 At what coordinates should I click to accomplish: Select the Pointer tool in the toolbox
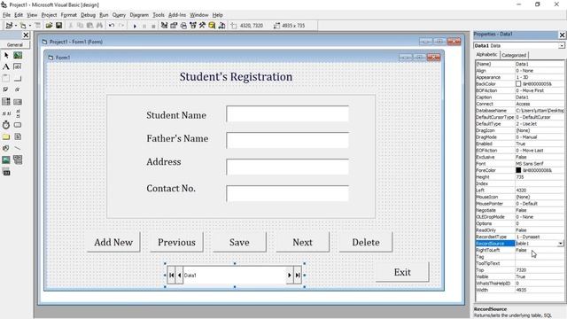pyautogui.click(x=6, y=55)
